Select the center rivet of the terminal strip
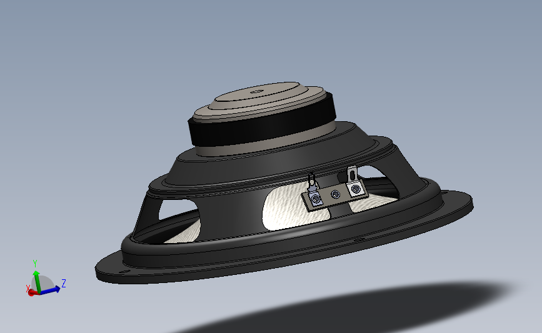Viewport: 542px width, 333px height. pos(335,194)
